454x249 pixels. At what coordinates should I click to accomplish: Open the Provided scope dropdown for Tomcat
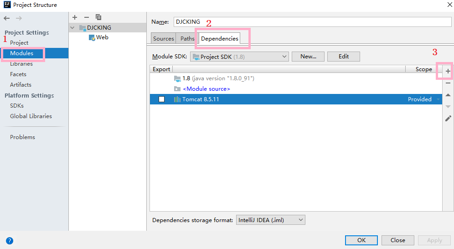pyautogui.click(x=438, y=99)
